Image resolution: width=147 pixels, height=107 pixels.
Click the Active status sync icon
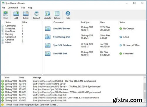121,37
